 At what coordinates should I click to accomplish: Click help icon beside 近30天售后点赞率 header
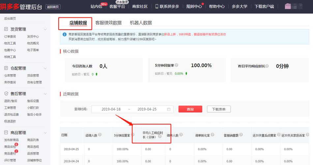[279, 135]
